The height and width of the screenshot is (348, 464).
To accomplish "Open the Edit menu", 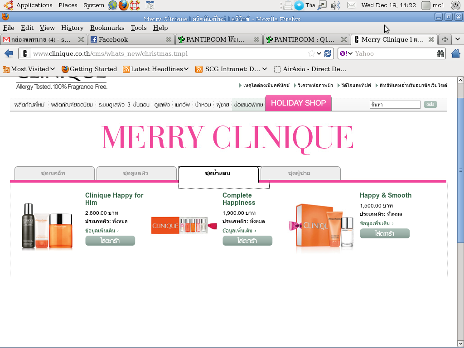I will point(27,28).
